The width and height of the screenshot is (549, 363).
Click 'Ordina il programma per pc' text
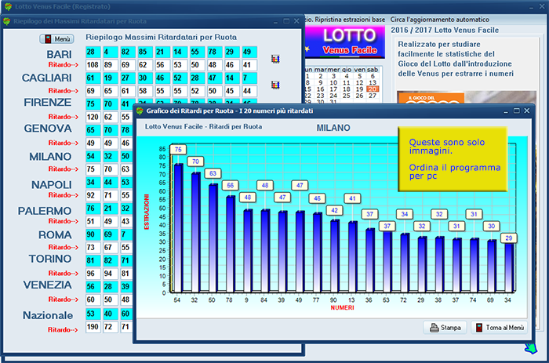coord(454,172)
